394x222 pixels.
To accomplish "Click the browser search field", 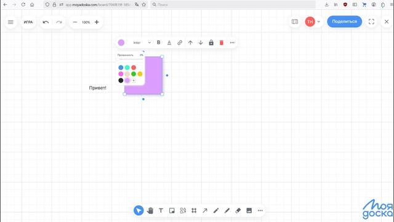I will tap(233, 4).
